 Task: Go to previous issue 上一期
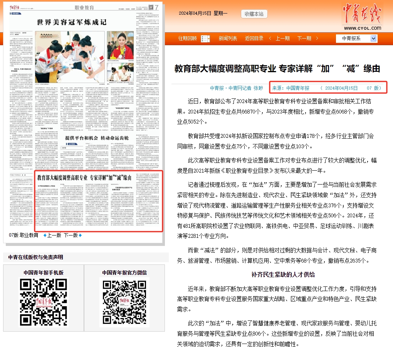click(x=282, y=39)
